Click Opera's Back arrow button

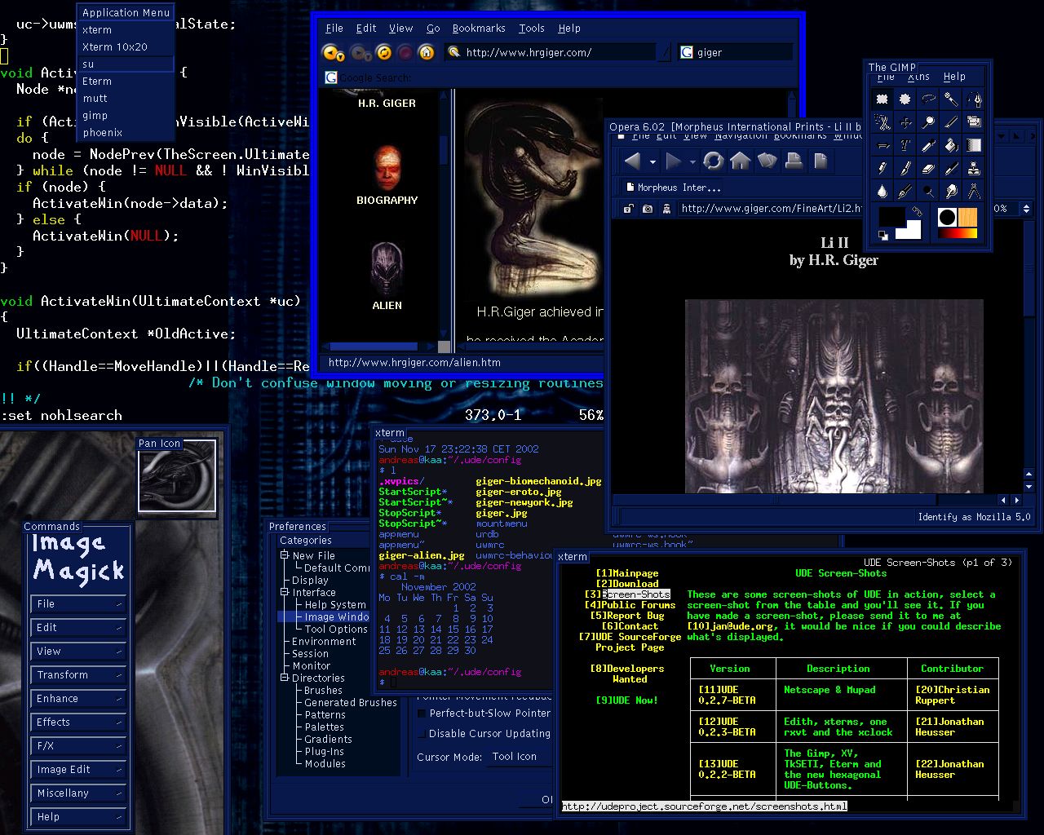(632, 161)
